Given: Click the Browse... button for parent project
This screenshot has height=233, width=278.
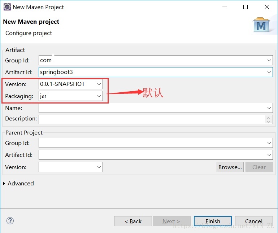Looking at the screenshot, I should [x=230, y=167].
